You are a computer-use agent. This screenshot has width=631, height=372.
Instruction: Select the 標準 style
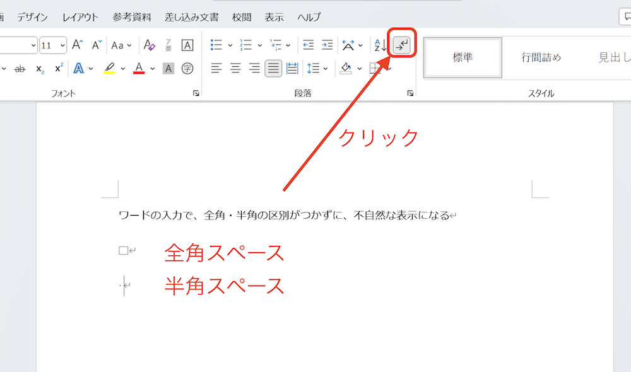463,57
